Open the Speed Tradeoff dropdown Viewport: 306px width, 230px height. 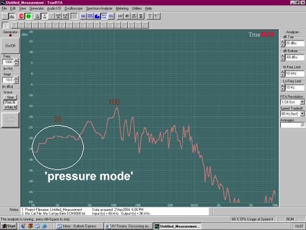(302, 113)
